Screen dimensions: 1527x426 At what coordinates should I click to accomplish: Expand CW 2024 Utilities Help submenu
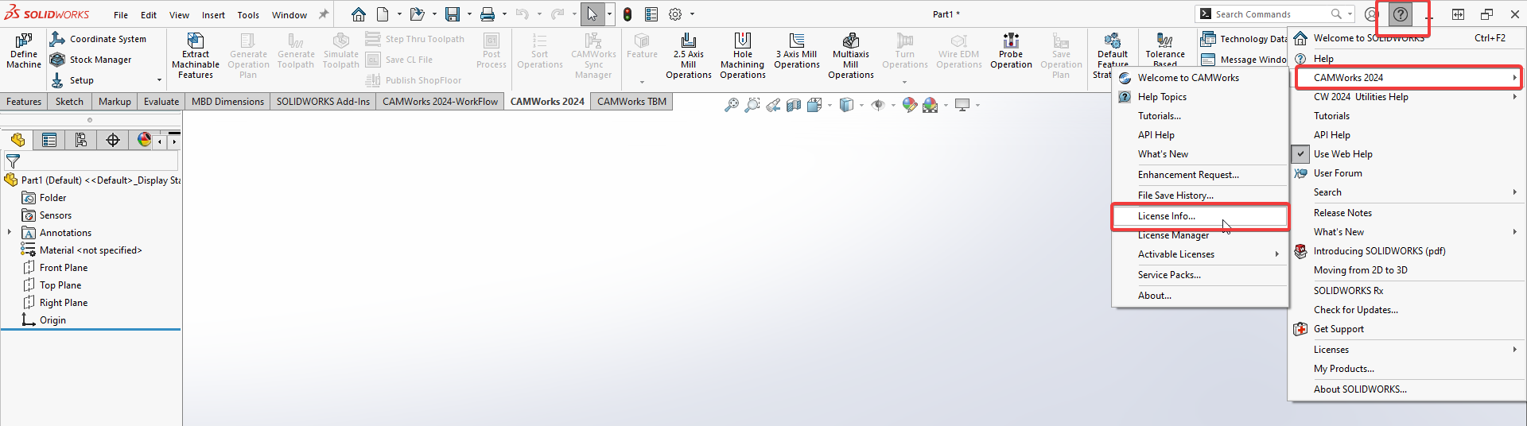click(1514, 97)
